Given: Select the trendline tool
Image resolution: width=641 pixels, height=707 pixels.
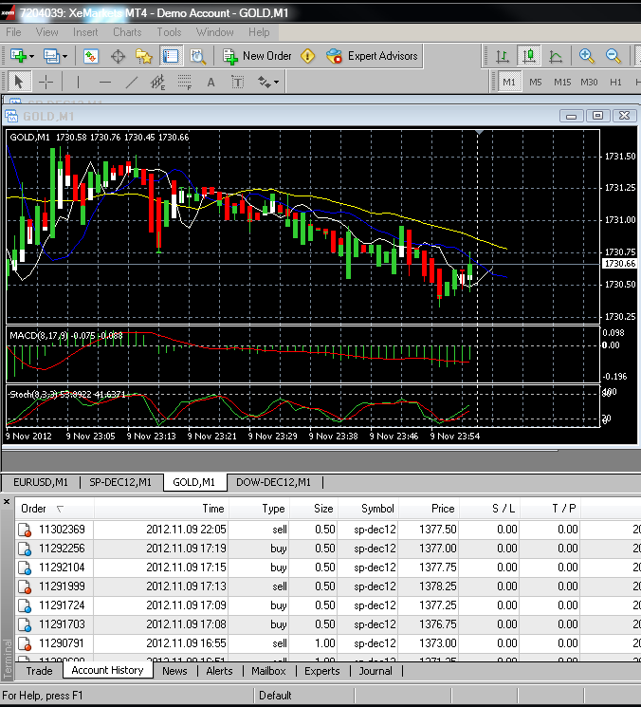Looking at the screenshot, I should click(132, 82).
